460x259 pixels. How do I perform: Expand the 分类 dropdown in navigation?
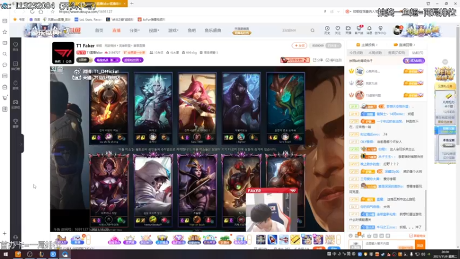pyautogui.click(x=135, y=31)
